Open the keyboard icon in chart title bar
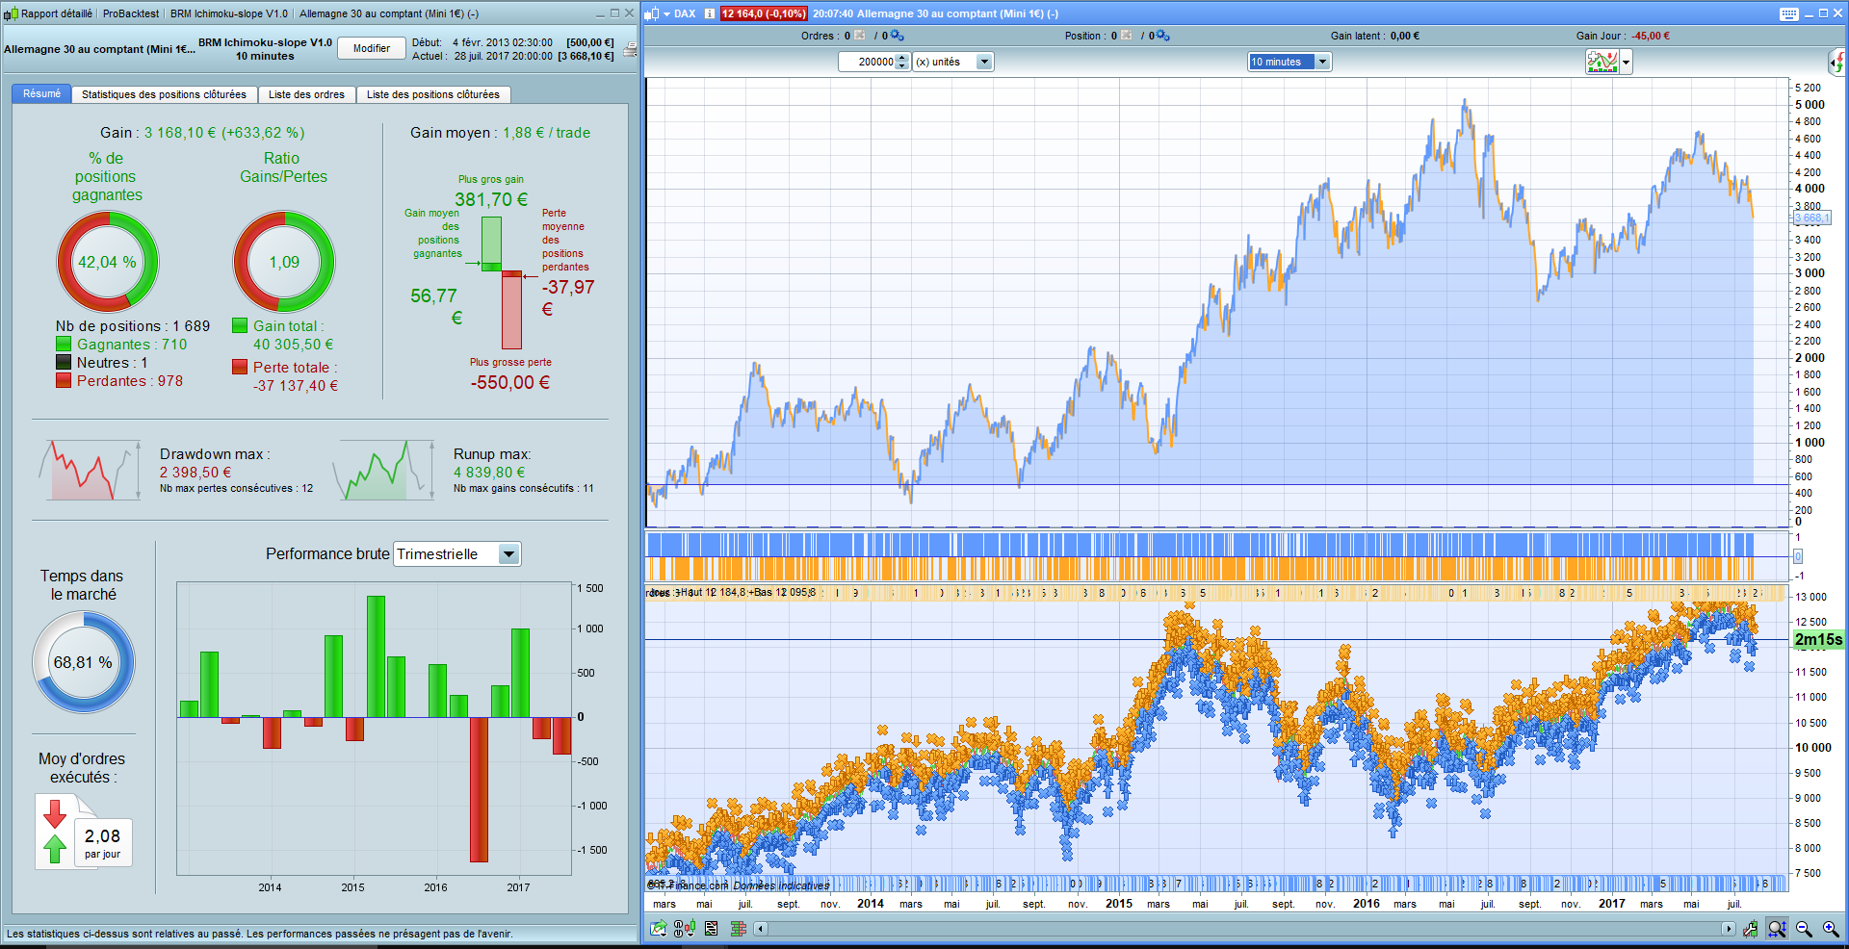 1789,13
